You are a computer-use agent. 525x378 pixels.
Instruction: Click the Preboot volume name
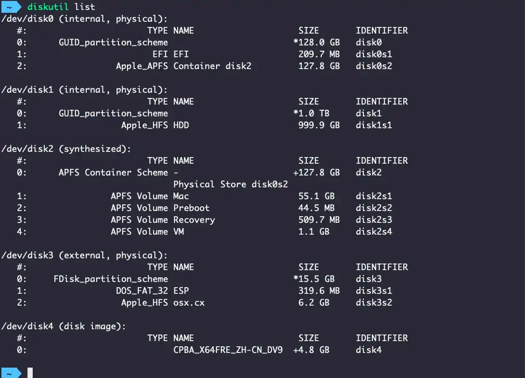pos(191,208)
